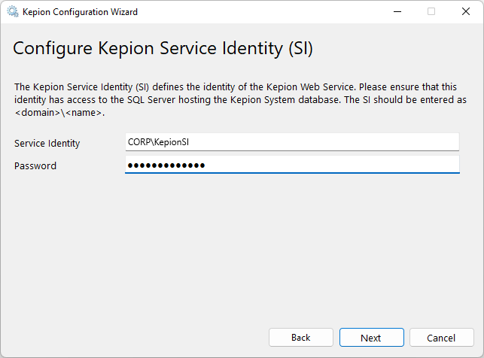This screenshot has height=358, width=484.
Task: Click the Kepion gear icon in title bar
Action: coord(13,12)
